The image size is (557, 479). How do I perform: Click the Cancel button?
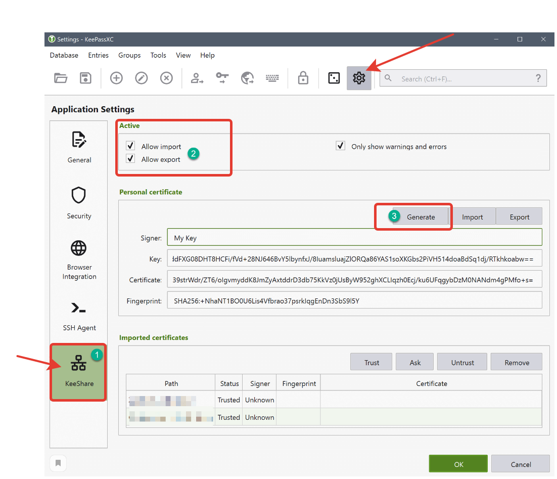click(x=521, y=464)
